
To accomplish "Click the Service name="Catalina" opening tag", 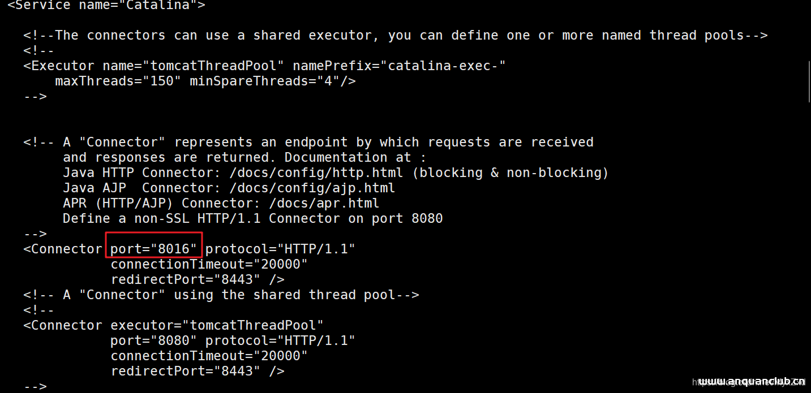I will pos(106,6).
